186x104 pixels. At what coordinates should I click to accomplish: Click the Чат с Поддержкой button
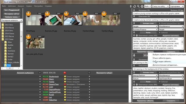pos(12,10)
